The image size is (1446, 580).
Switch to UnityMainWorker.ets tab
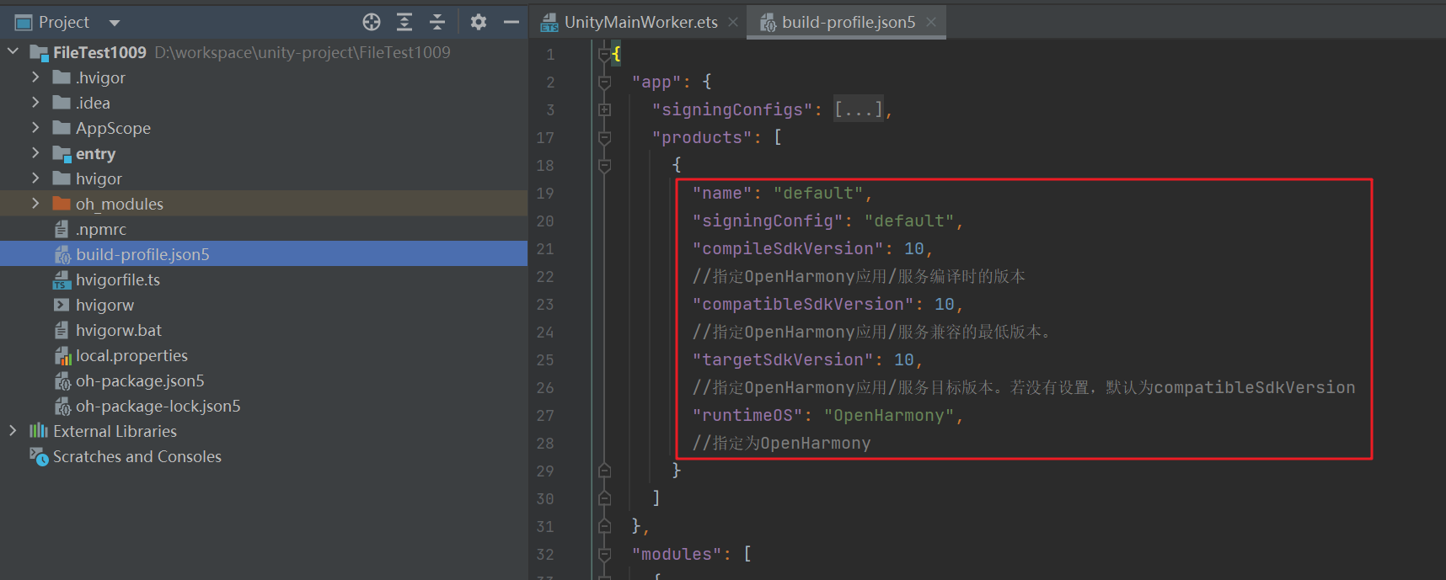640,22
